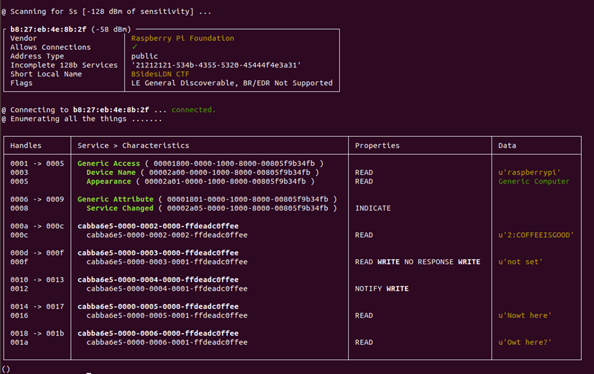The height and width of the screenshot is (374, 594).
Task: Click UUID cabba6e5-0000-0004-0001-ffdeadc0ffee
Action: pos(167,288)
